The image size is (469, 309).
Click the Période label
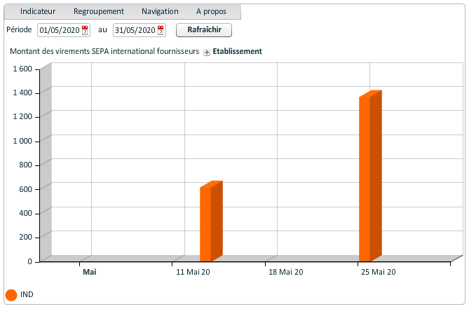19,29
